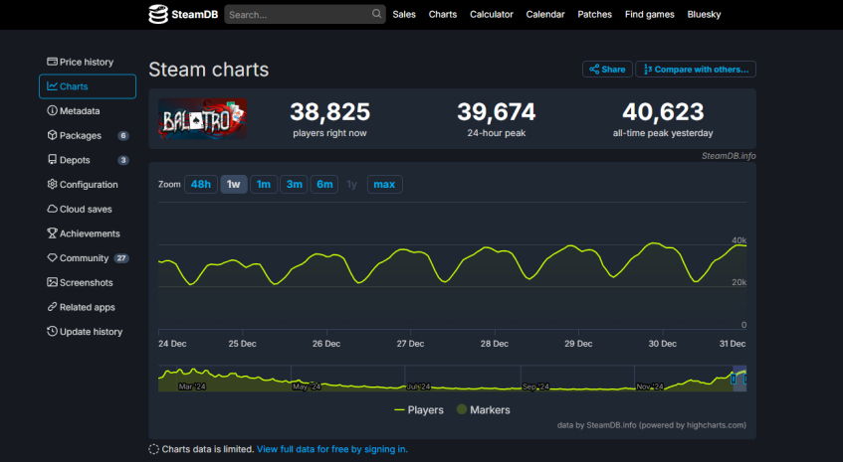This screenshot has width=843, height=462.
Task: Click the Configuration gear icon
Action: click(x=52, y=184)
